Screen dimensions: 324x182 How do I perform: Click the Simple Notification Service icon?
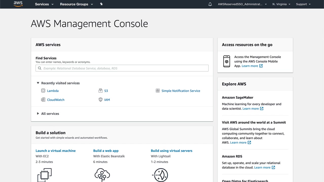pos(158,91)
